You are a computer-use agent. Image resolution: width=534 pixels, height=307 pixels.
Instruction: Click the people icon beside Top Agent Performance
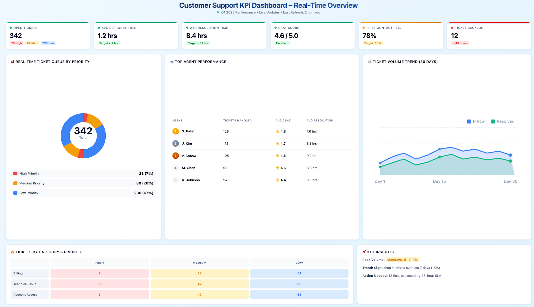tap(172, 61)
